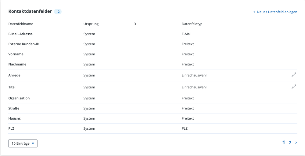Click the plus icon for new Datenfeld
The image size is (305, 156).
(x=254, y=12)
